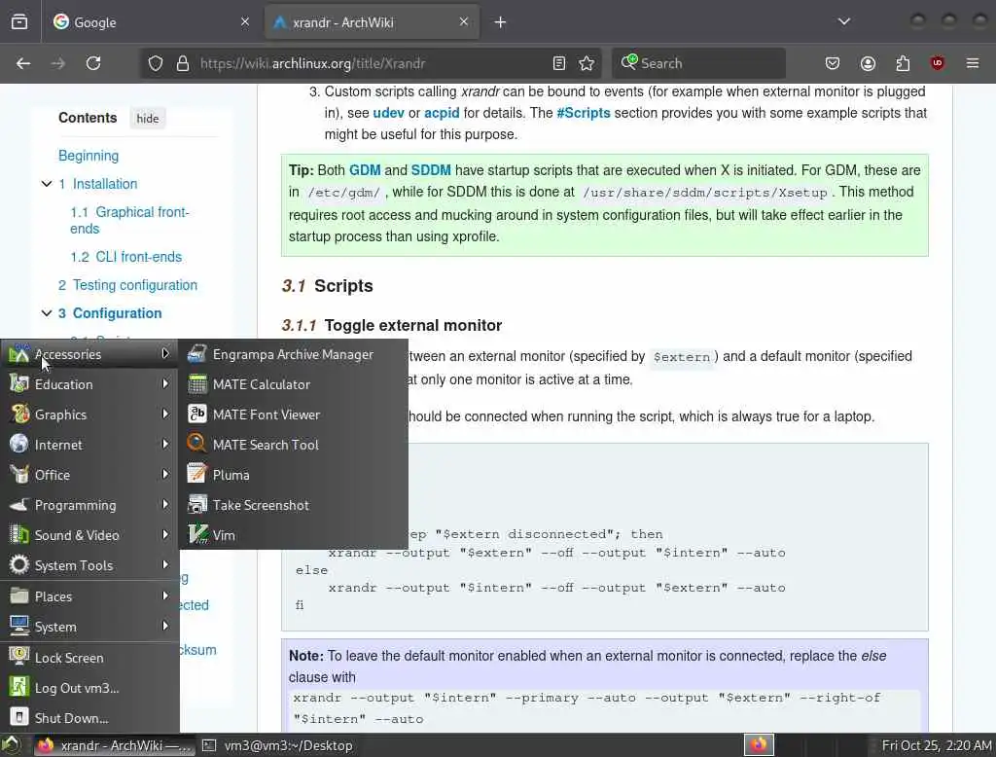Open the Firefox View icon

tap(19, 22)
